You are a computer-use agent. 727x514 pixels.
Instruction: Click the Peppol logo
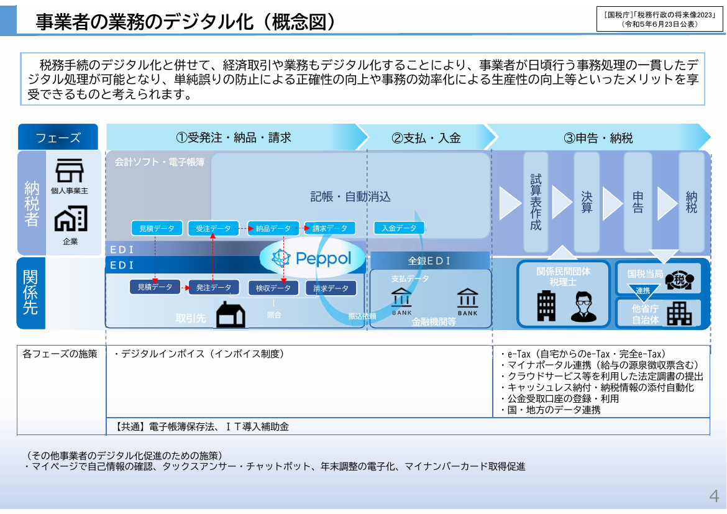(313, 258)
